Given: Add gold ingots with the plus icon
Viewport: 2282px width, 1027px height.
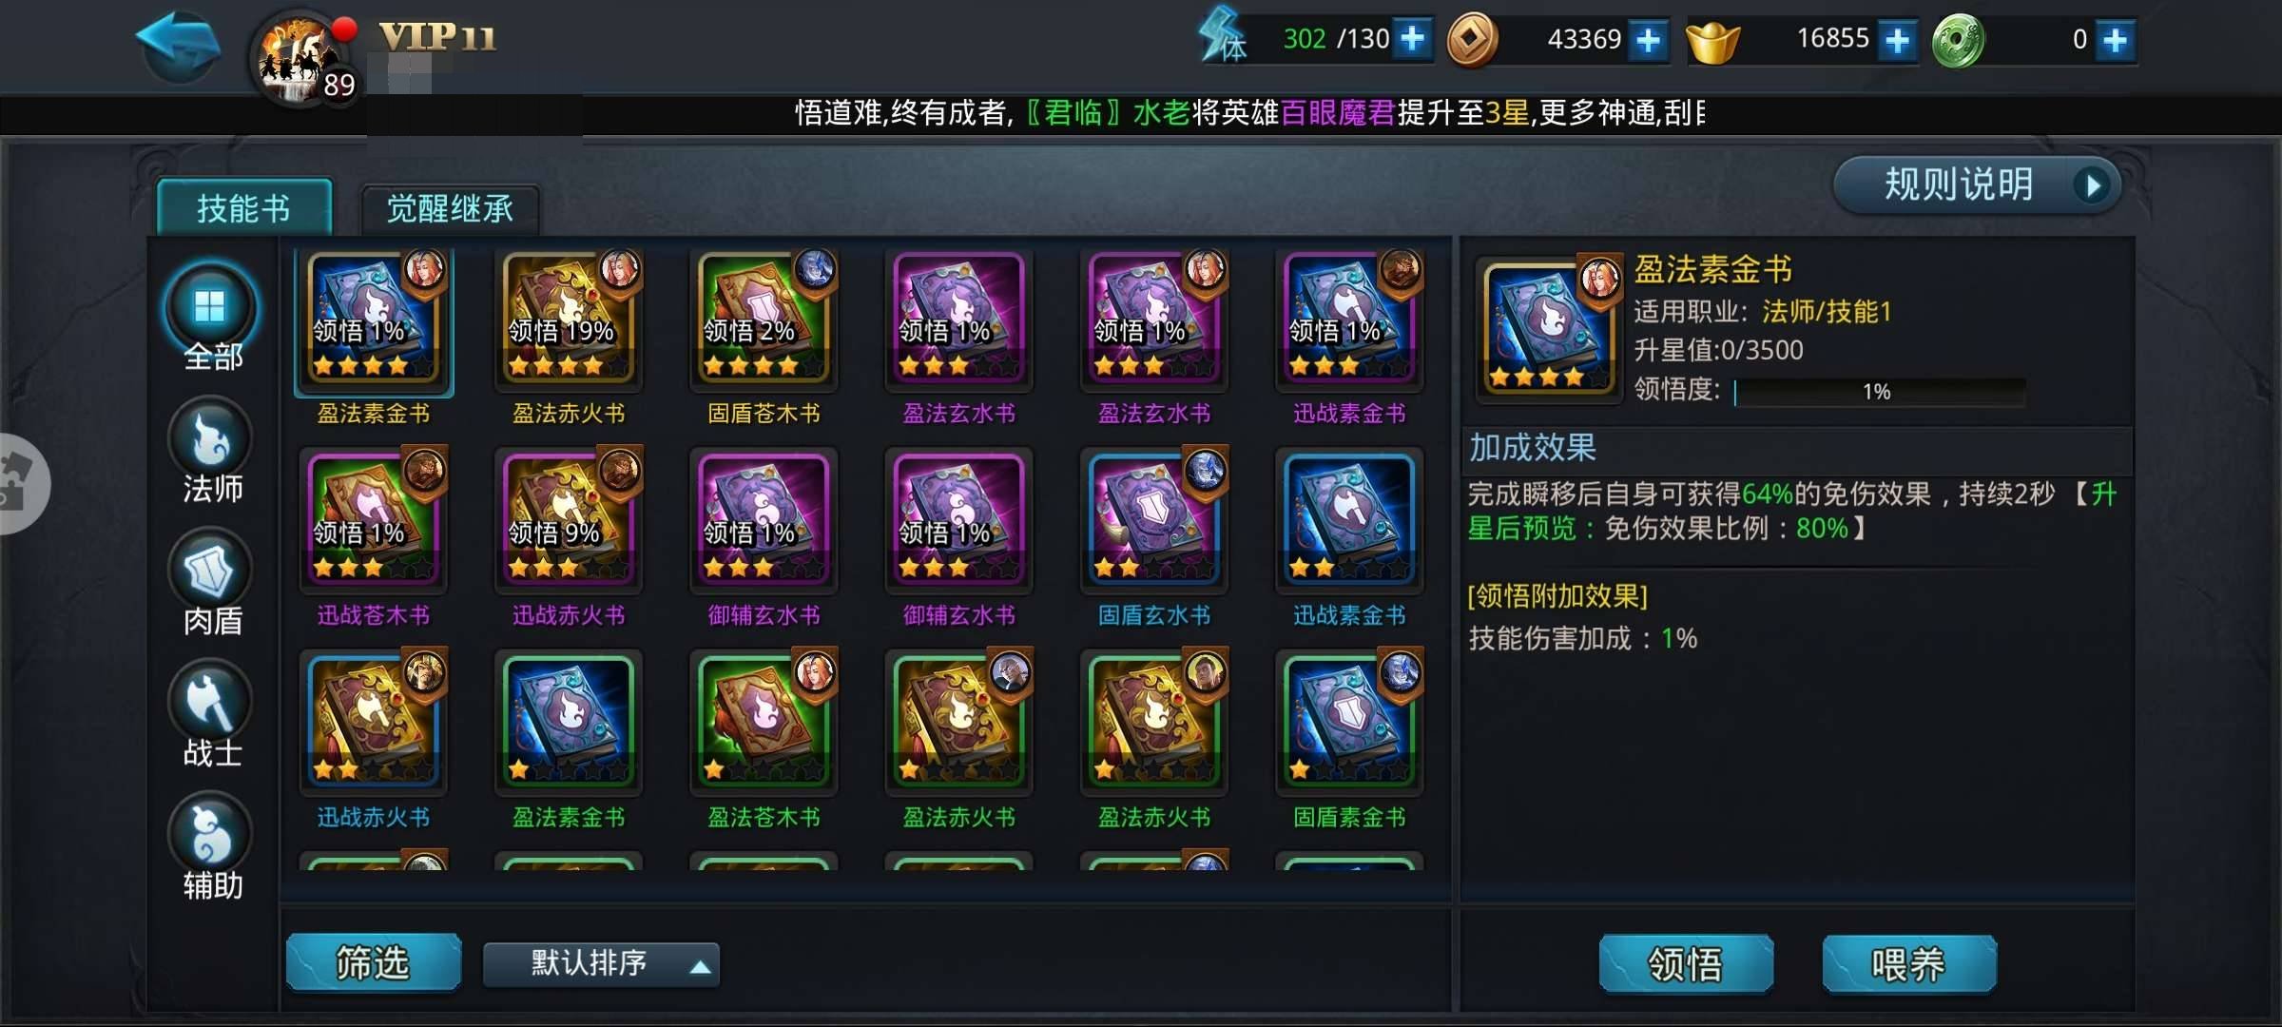Looking at the screenshot, I should [x=1897, y=40].
